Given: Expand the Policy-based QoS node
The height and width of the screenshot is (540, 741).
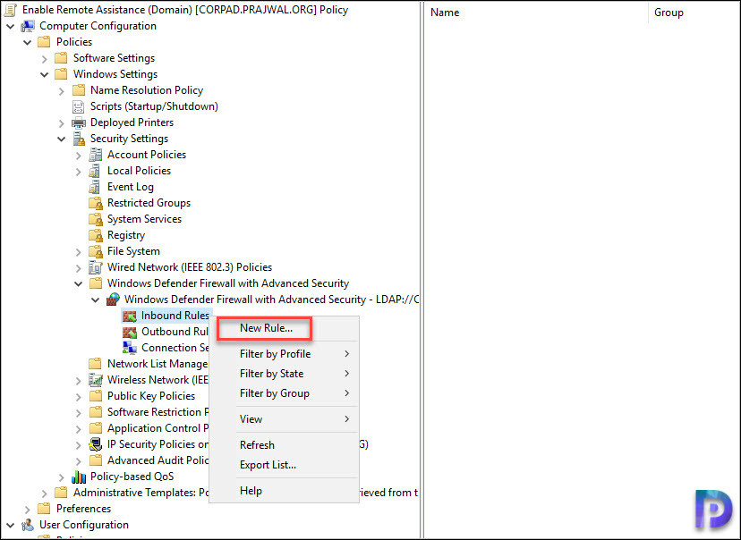Looking at the screenshot, I should [62, 477].
